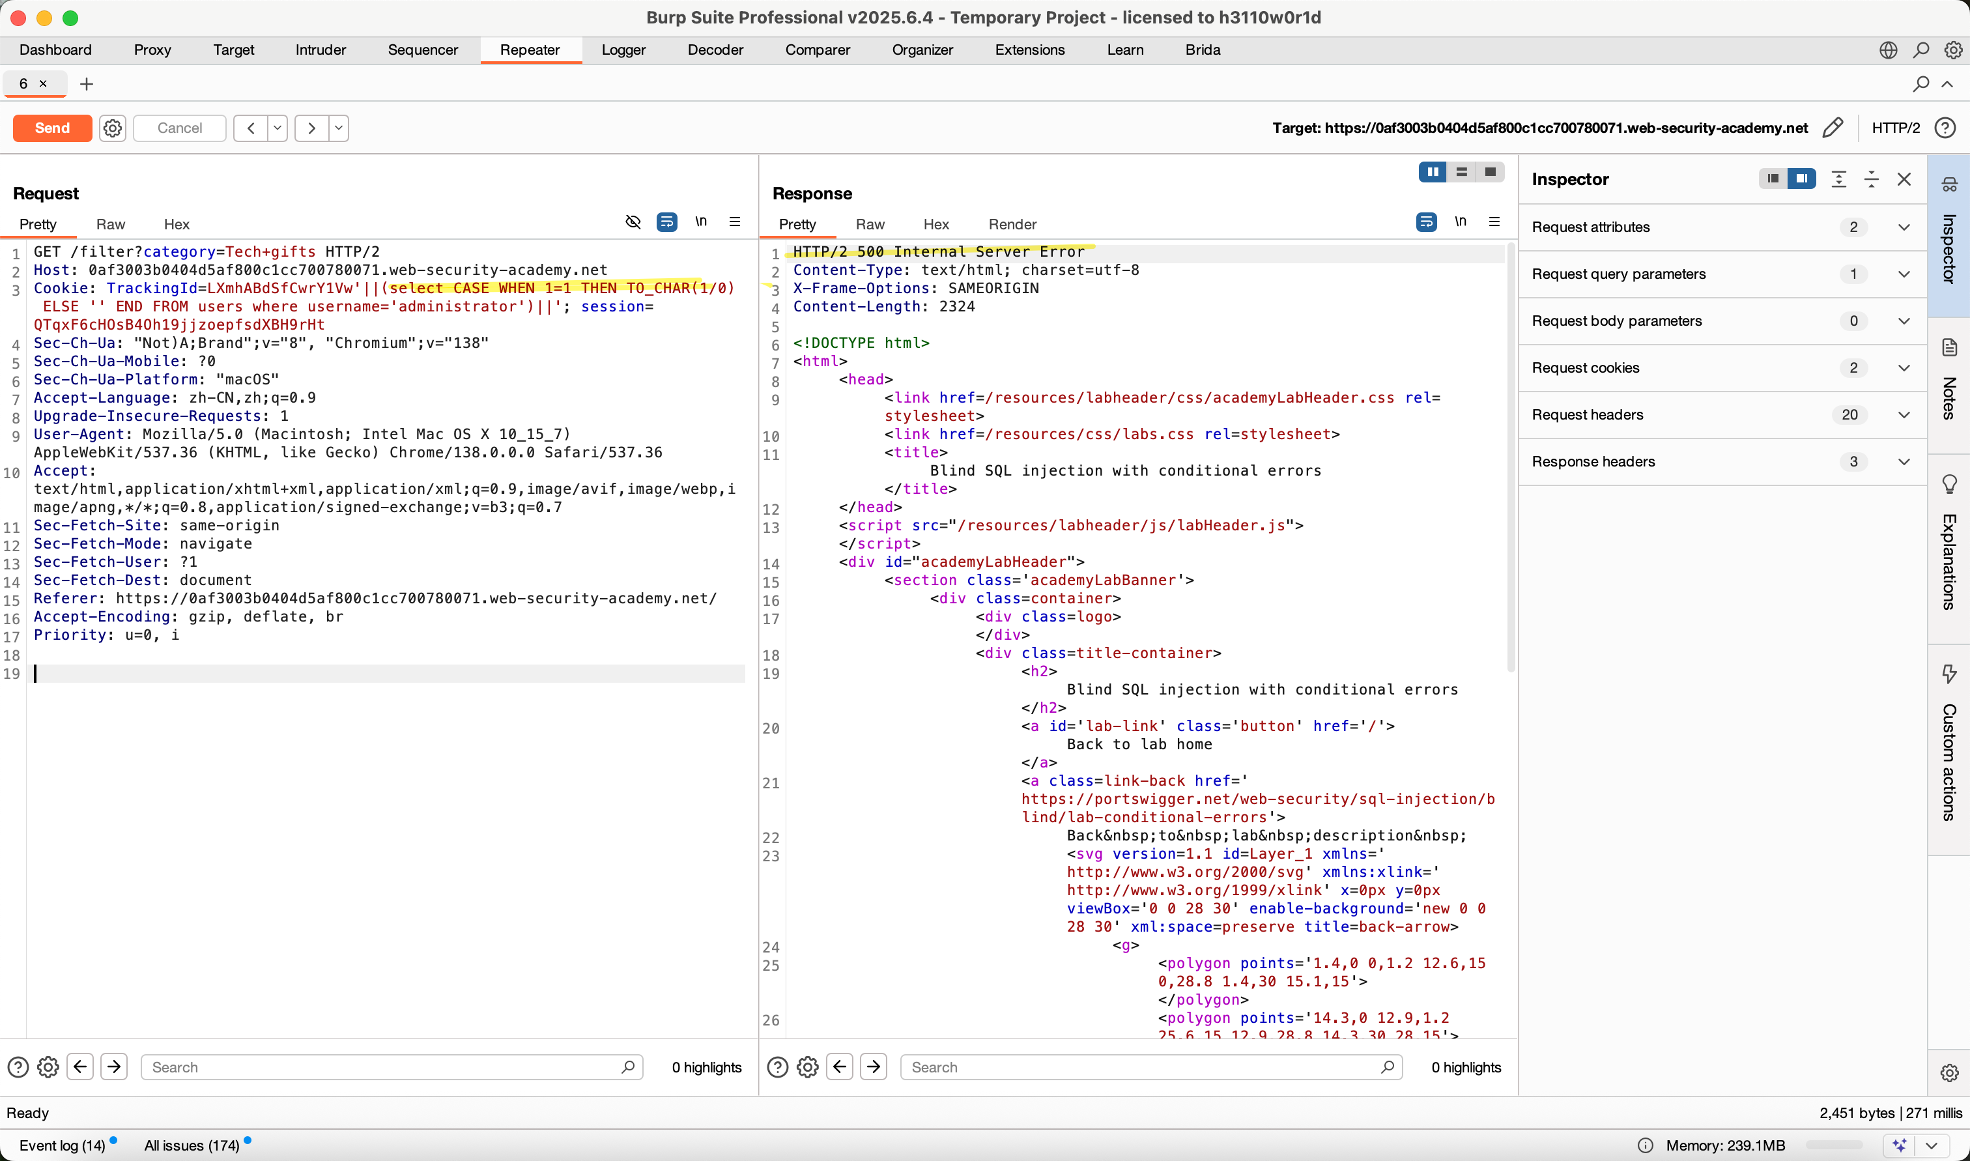
Task: Open the Custom actions side panel
Action: click(1948, 749)
